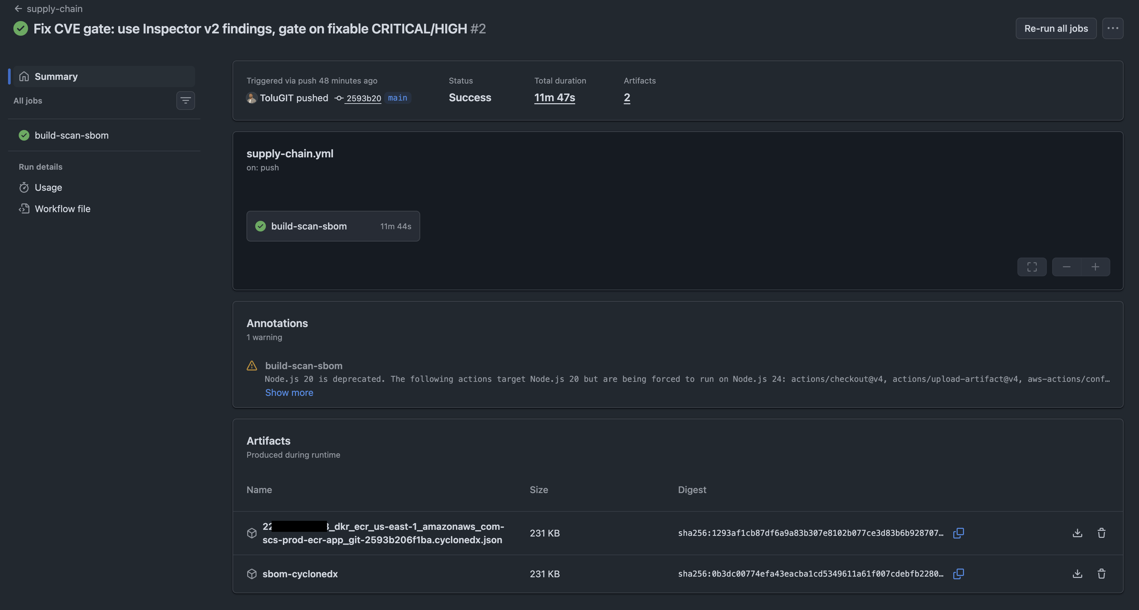Zoom in workflow graph with plus
This screenshot has height=610, width=1139.
coord(1095,267)
